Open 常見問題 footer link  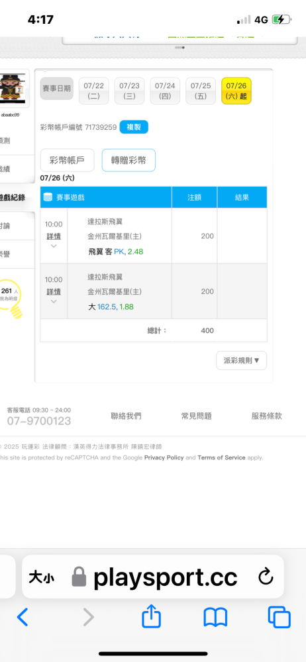[197, 416]
